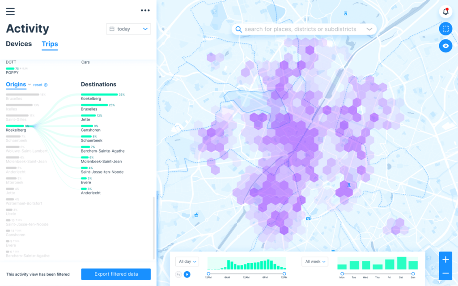The image size is (458, 286).
Task: Toggle map layer visibility eye icon
Action: tap(445, 46)
